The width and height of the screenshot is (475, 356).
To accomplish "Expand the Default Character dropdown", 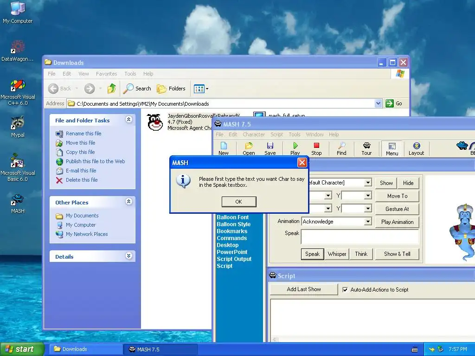I will 368,183.
